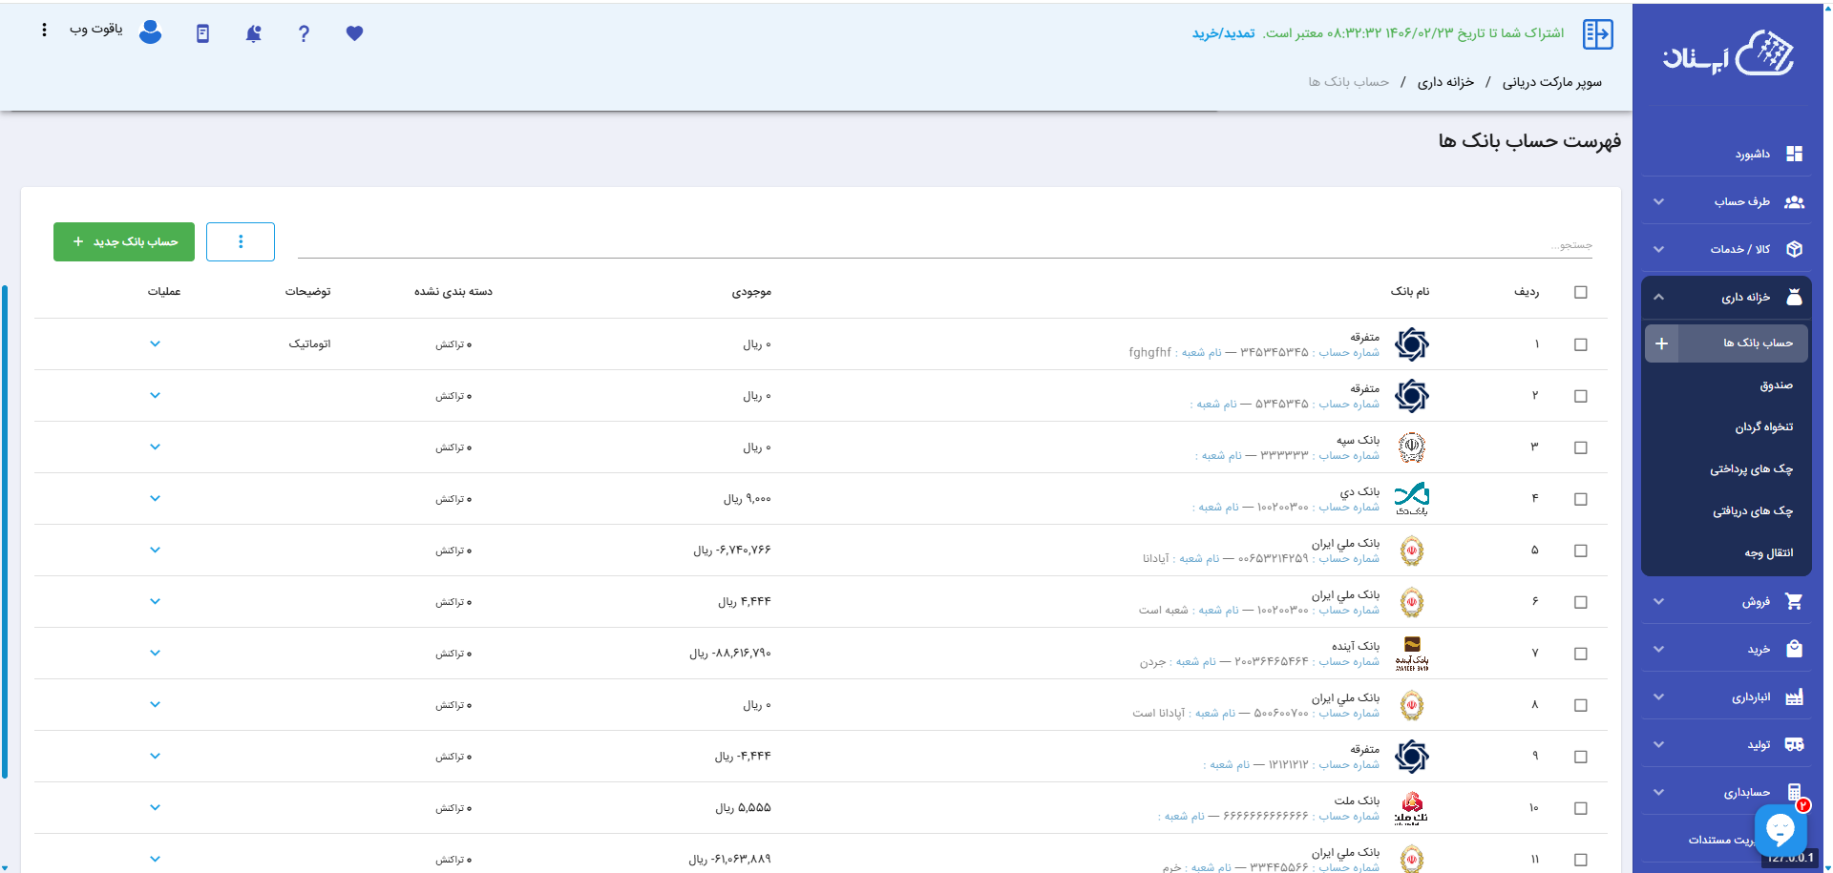Screen dimensions: 1833x873
Task: Click the تمدید/خرید subscription link
Action: [1223, 33]
